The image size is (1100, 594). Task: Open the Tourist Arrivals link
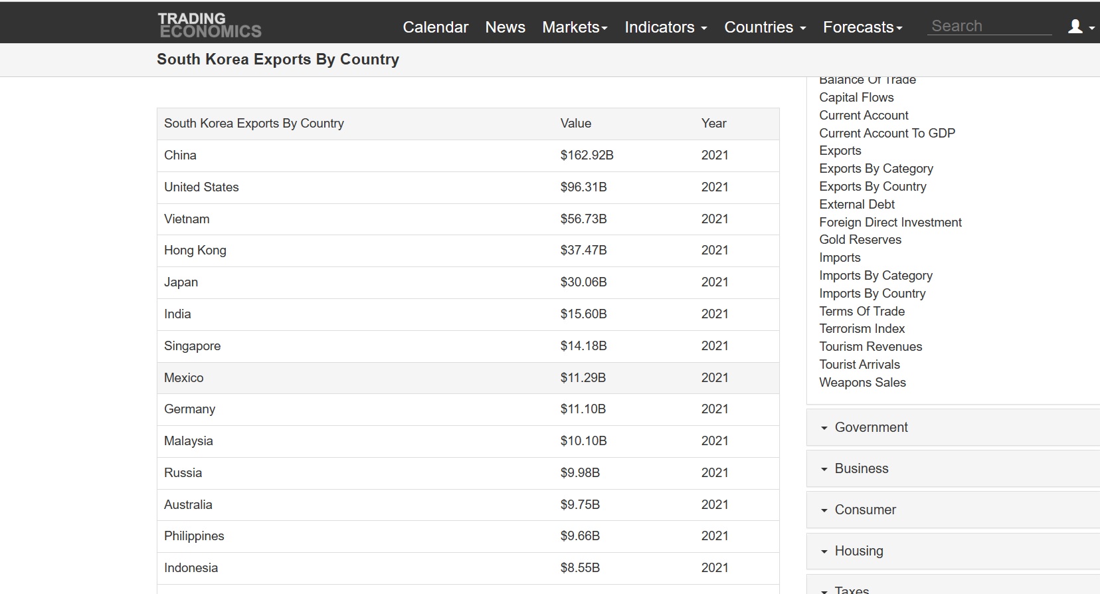pyautogui.click(x=860, y=365)
